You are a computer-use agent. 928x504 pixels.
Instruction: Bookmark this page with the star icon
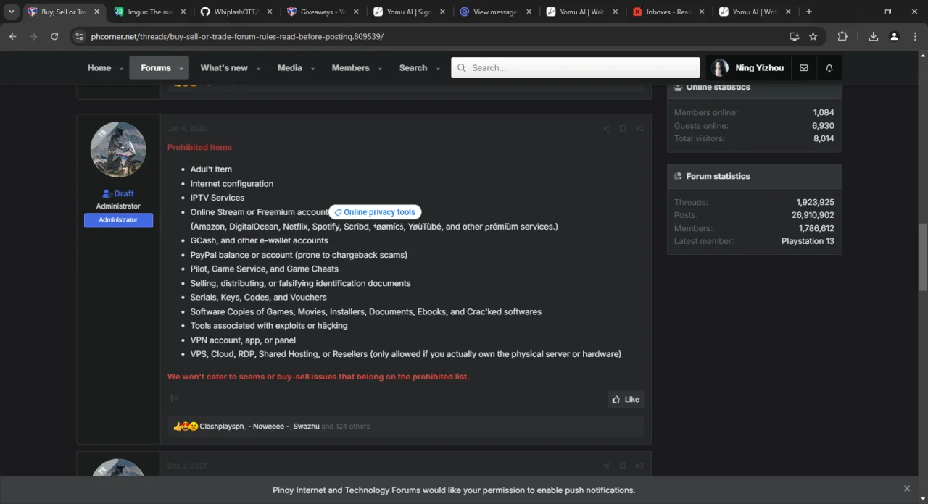point(813,36)
